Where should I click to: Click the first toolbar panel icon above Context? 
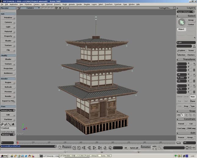click(x=2, y=124)
